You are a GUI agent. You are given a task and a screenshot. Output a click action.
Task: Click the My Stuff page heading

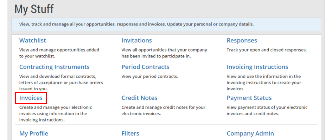(34, 9)
